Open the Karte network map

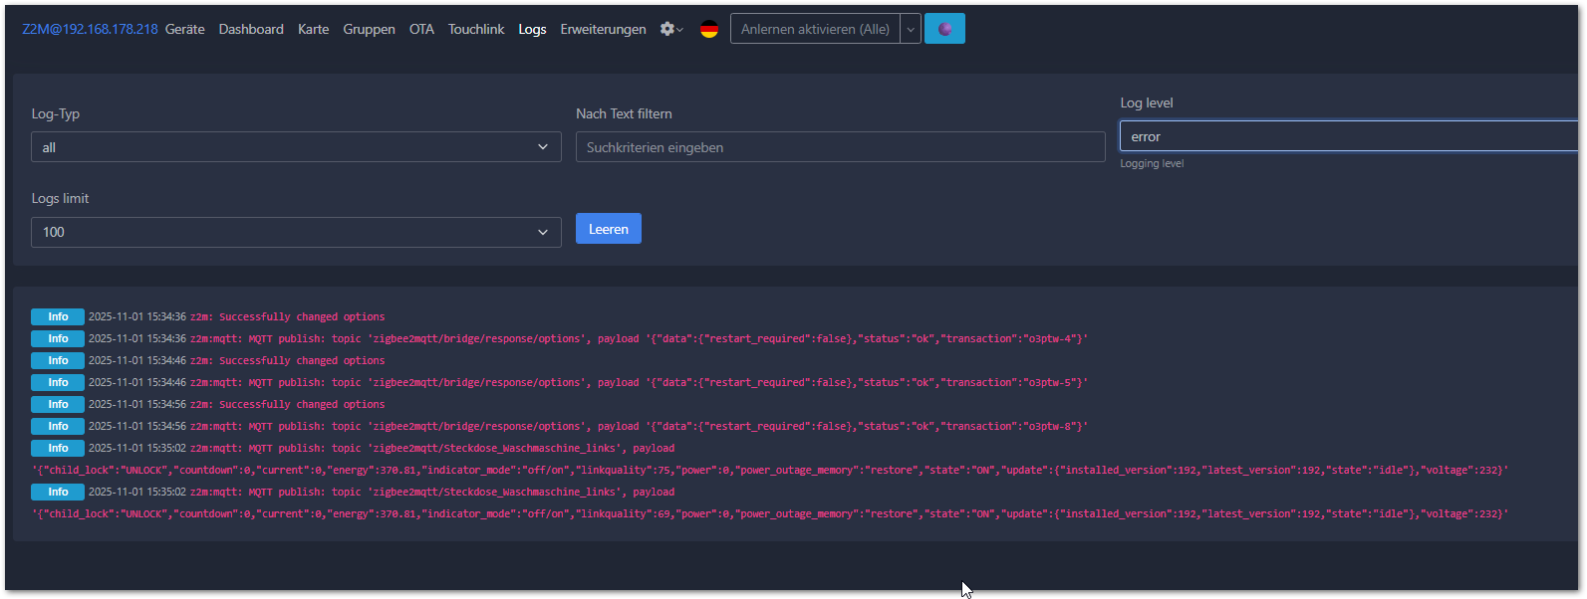(x=313, y=29)
